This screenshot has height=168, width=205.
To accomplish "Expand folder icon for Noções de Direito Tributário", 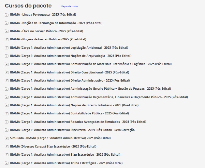I will click(x=7, y=105).
